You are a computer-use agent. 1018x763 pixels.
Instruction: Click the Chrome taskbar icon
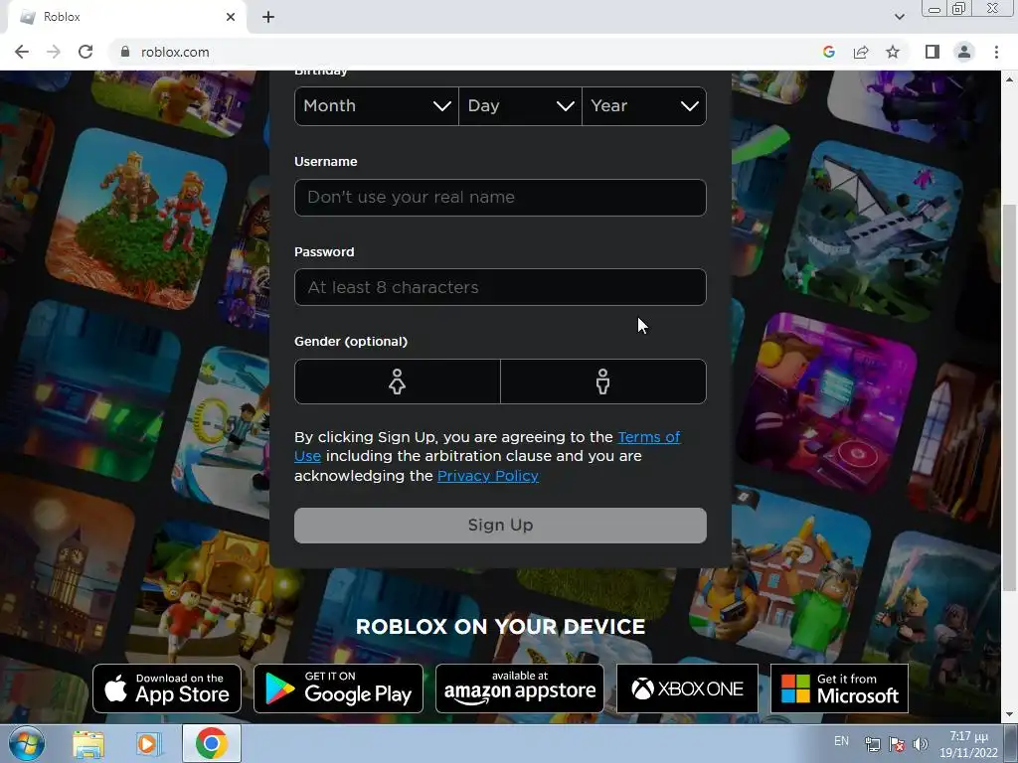coord(211,743)
